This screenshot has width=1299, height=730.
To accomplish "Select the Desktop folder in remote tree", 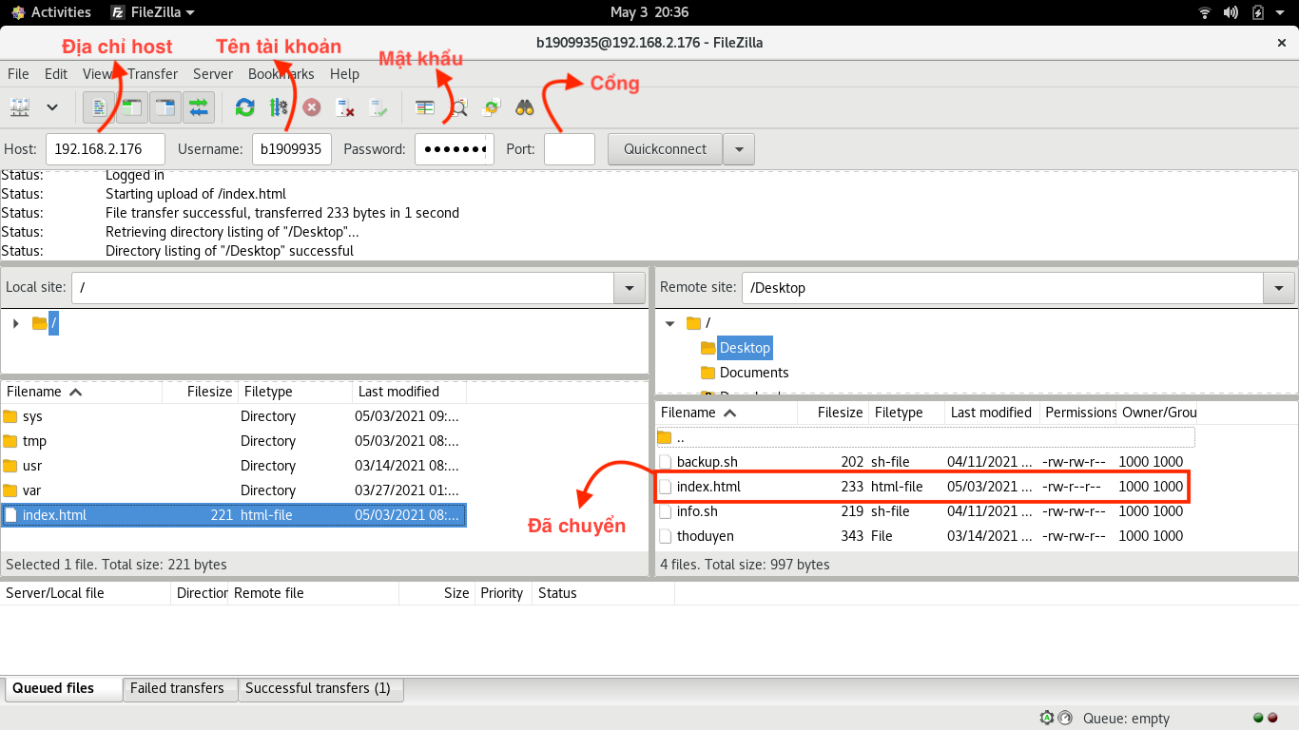I will (745, 348).
